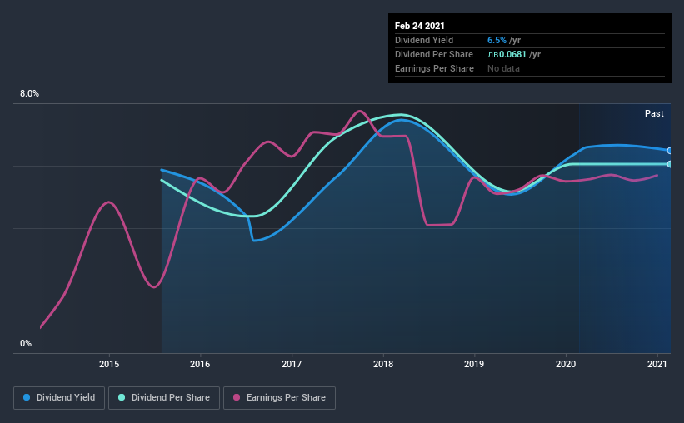Click the Feb 24 2021 tooltip date

tap(420, 26)
